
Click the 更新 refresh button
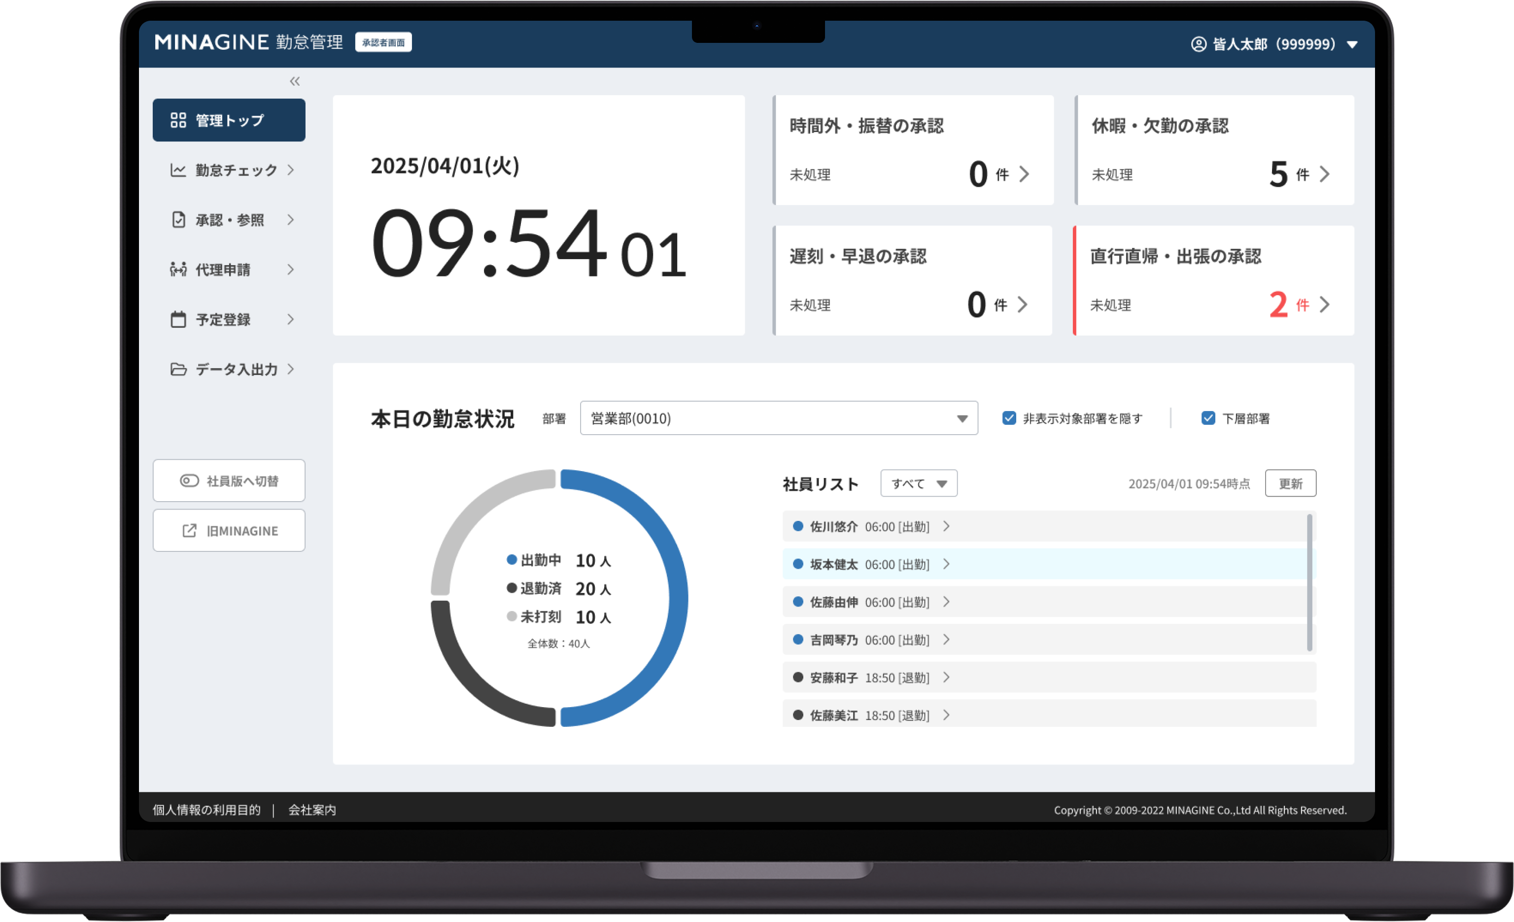click(x=1290, y=483)
